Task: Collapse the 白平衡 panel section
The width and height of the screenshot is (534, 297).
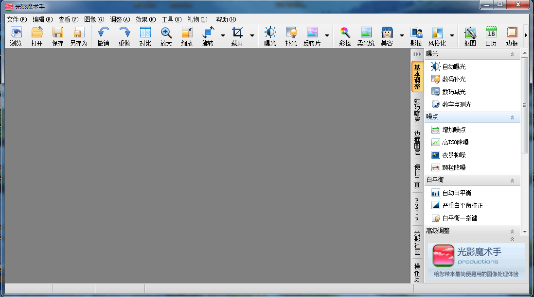Action: pos(512,181)
